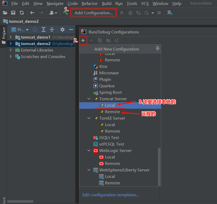
Task: Go back with the left arrow icon
Action: pyautogui.click(x=32, y=13)
